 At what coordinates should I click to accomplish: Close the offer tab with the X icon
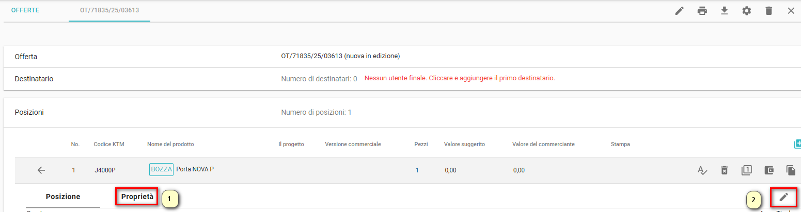click(791, 11)
